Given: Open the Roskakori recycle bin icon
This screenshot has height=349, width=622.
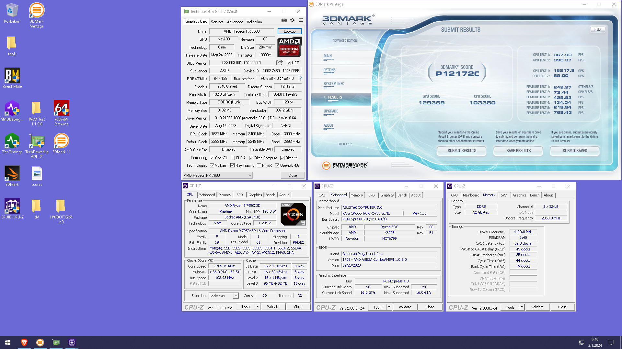Looking at the screenshot, I should click(12, 13).
